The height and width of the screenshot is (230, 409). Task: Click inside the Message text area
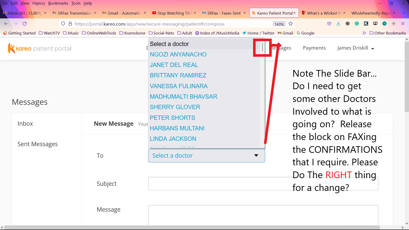[263, 215]
